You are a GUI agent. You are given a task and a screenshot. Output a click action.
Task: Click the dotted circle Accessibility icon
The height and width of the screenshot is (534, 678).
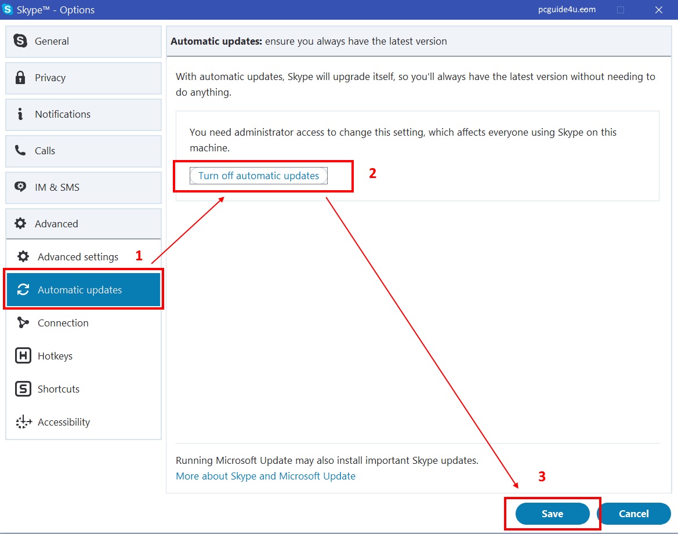(23, 422)
